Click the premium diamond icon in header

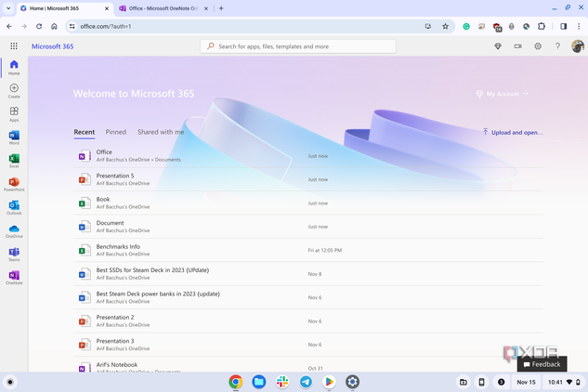point(498,46)
